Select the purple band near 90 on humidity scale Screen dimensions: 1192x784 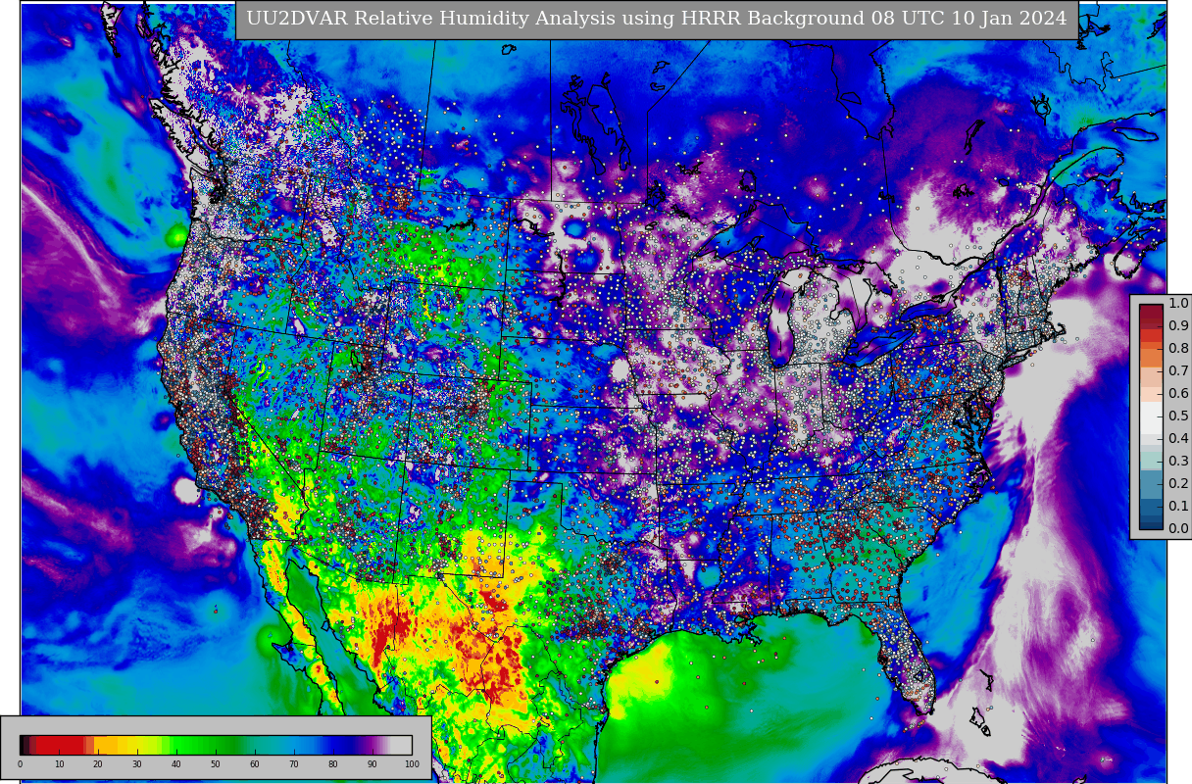371,745
